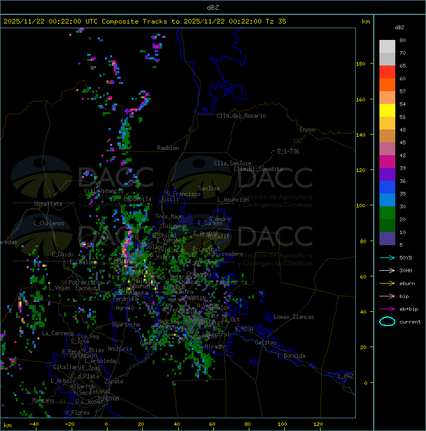
Task: Click the magenta eb+bip arrow legend icon
Action: click(387, 309)
